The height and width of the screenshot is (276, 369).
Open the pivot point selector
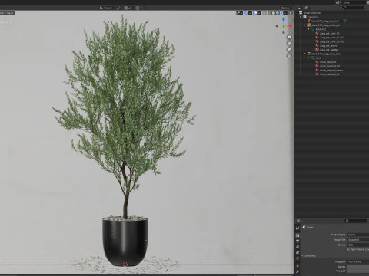(x=119, y=8)
